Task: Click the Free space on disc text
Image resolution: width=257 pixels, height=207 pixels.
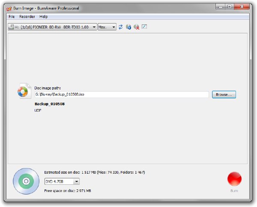Action: (68, 191)
